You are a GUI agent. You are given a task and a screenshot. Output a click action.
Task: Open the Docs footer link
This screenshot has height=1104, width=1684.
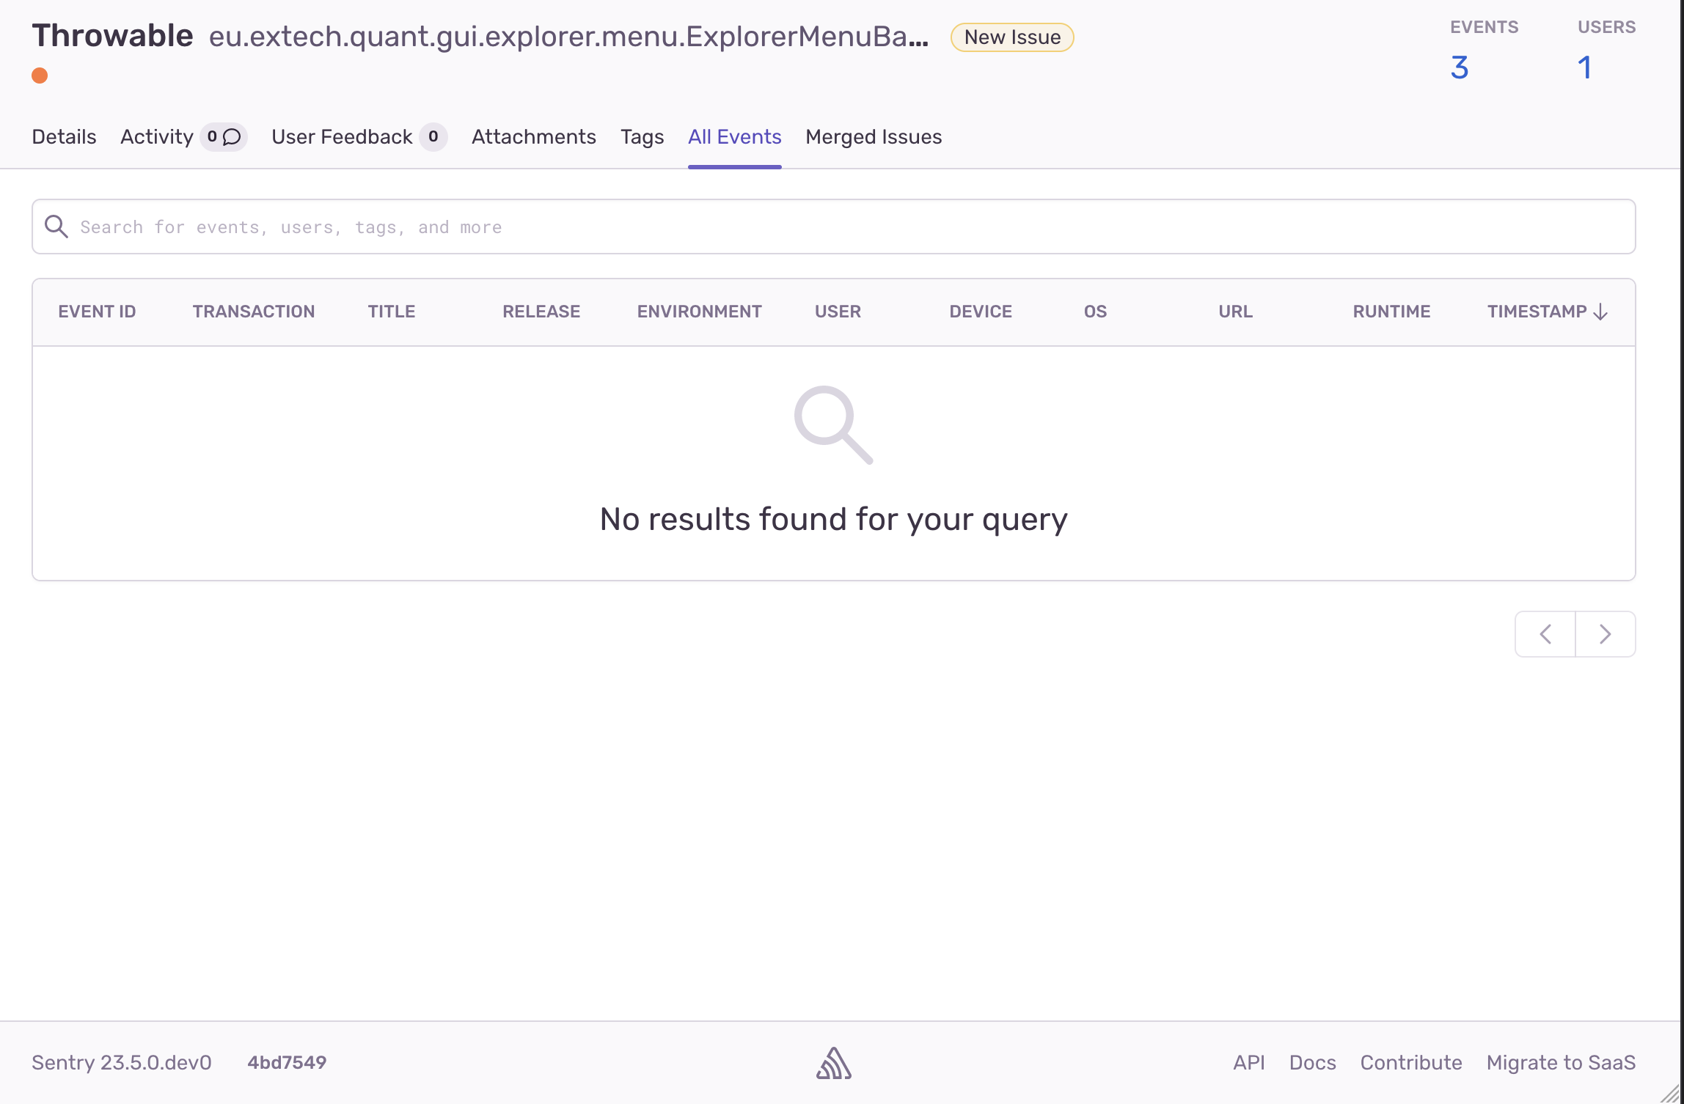tap(1312, 1063)
